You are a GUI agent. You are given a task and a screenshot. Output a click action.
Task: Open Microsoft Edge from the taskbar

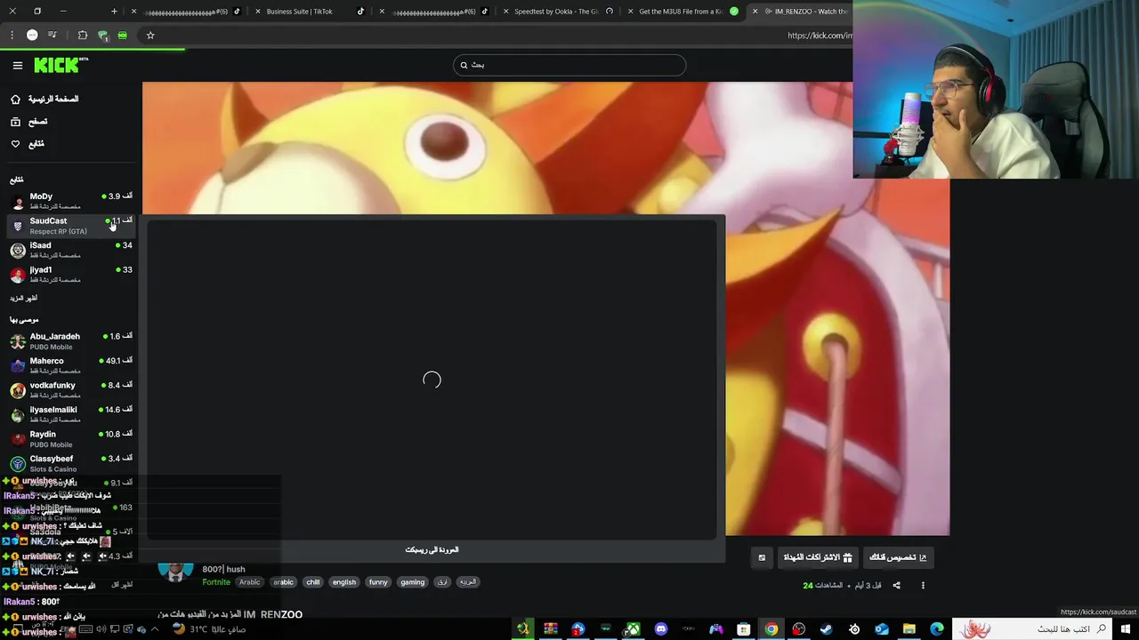[x=936, y=629]
